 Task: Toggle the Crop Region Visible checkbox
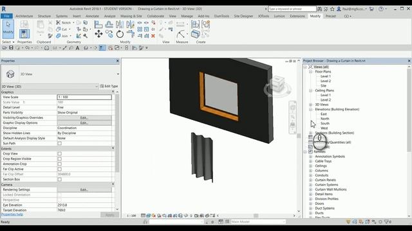tap(60, 158)
